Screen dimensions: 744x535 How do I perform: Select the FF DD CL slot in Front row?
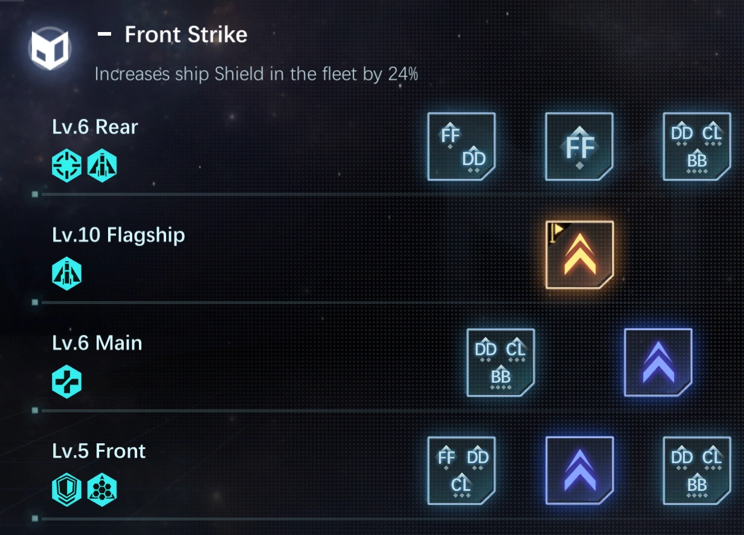pos(461,470)
